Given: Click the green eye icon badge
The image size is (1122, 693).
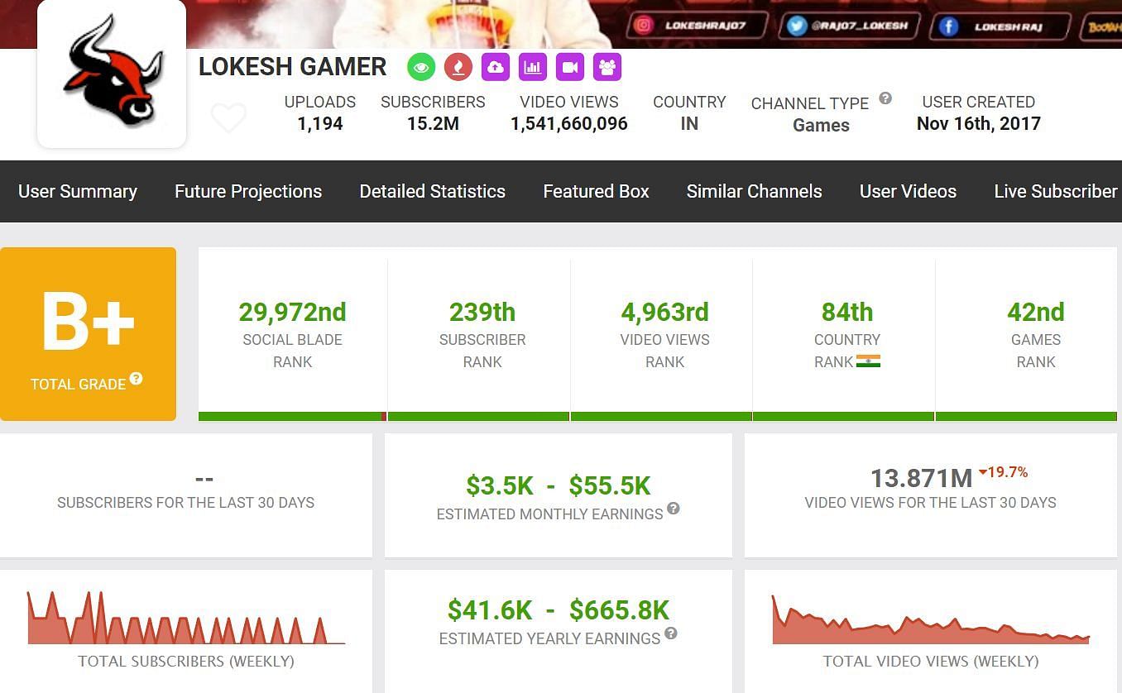Looking at the screenshot, I should (421, 67).
